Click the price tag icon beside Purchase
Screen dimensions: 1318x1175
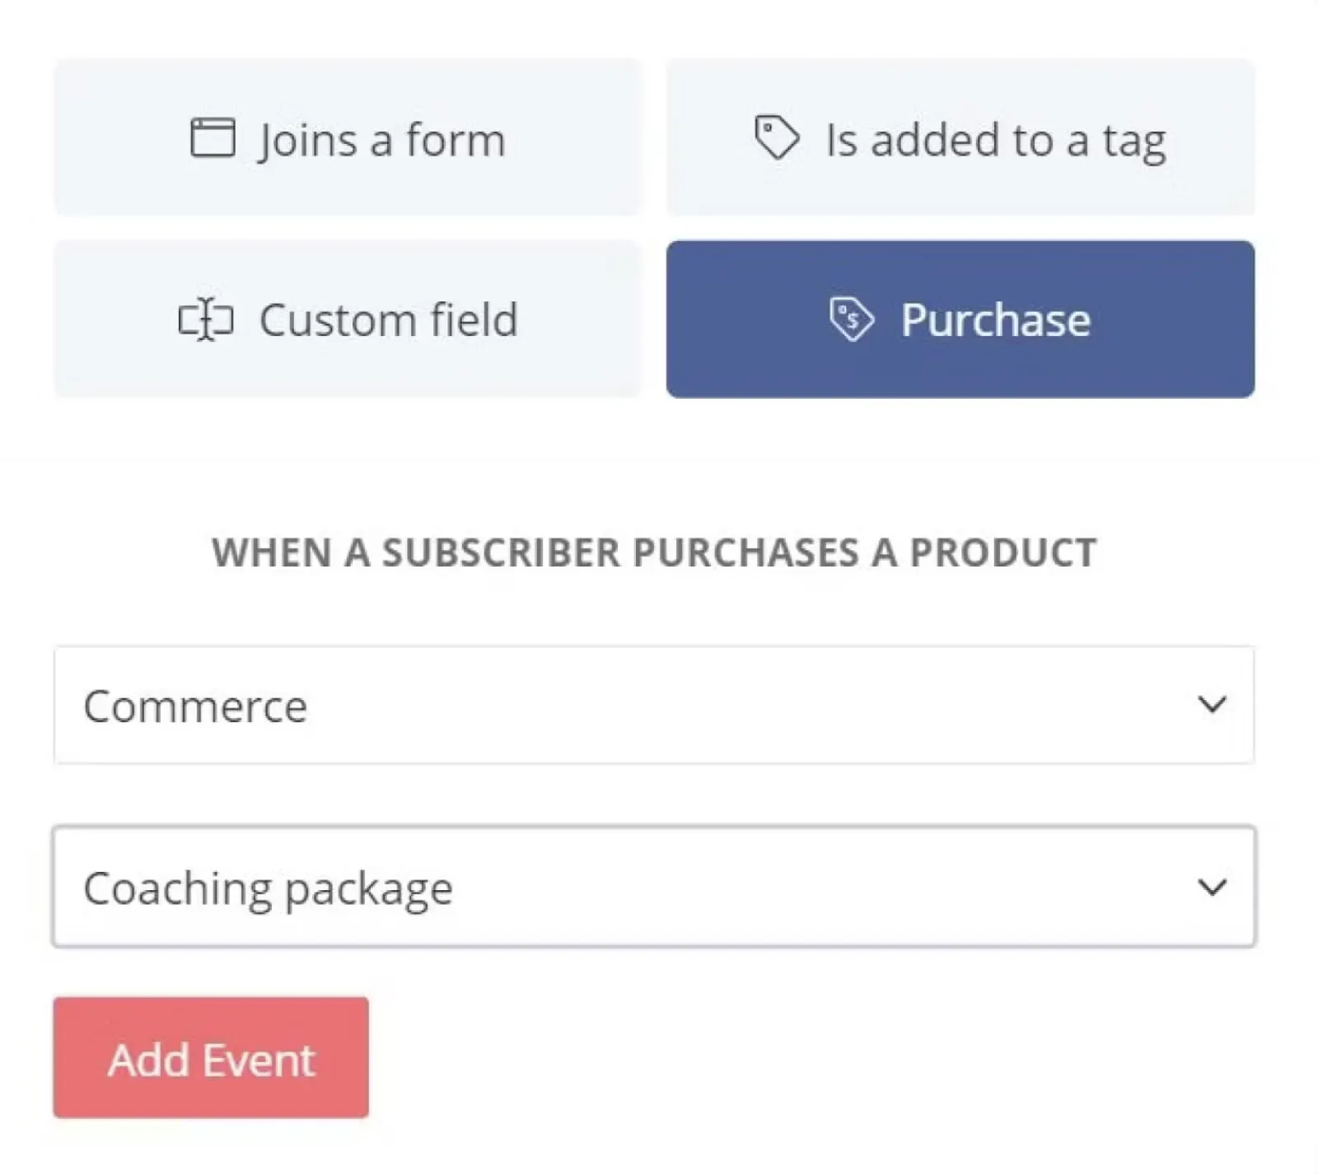[x=851, y=319]
